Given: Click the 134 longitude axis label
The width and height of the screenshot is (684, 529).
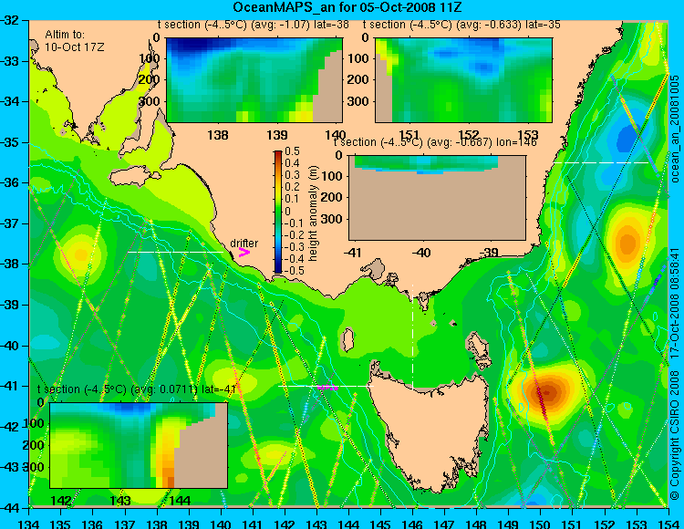Looking at the screenshot, I should [x=29, y=523].
